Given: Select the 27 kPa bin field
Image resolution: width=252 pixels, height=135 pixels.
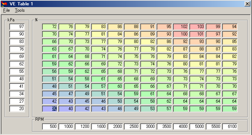Looking at the screenshot, I should pos(17,101).
